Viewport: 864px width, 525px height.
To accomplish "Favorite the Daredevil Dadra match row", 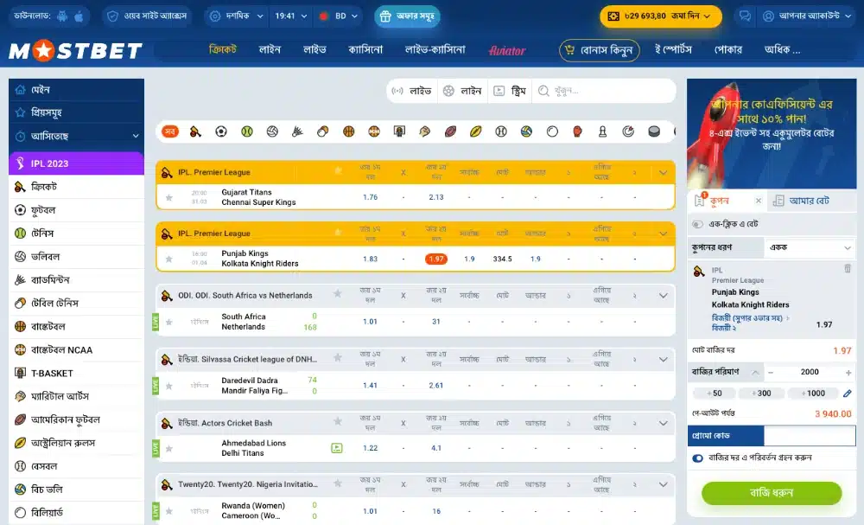I will point(169,386).
